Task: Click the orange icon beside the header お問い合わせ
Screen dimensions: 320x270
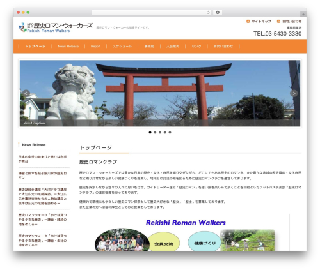Action: coord(278,21)
